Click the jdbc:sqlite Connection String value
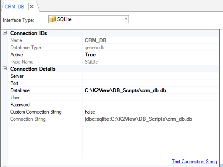This screenshot has height=167, width=223. 139,119
